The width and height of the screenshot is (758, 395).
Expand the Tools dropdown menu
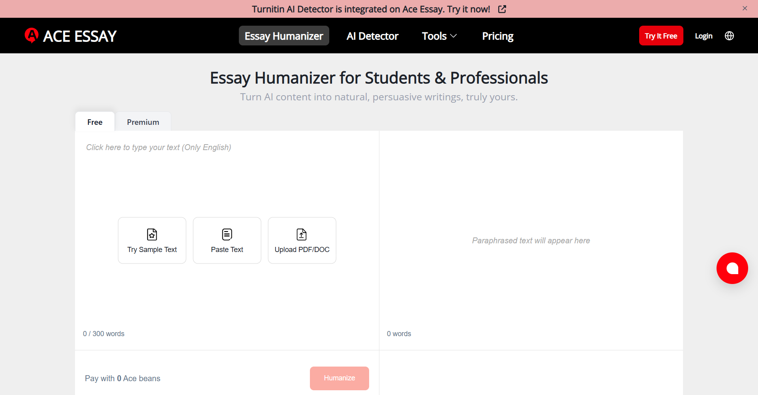[439, 36]
